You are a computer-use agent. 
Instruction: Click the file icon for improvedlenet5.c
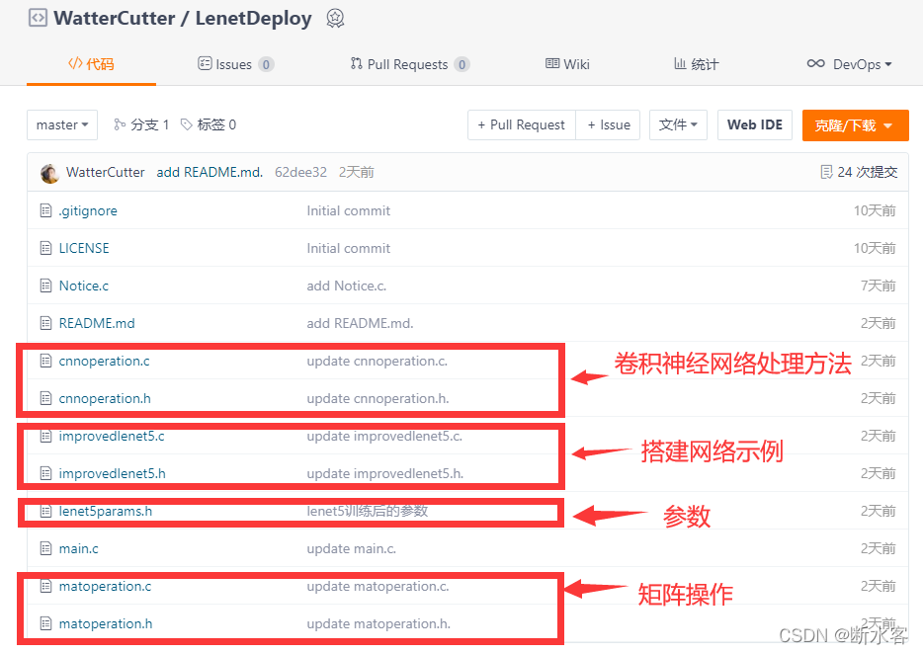pyautogui.click(x=45, y=437)
